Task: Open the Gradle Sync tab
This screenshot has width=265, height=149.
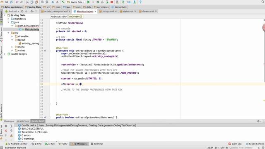Action: tap(23, 121)
